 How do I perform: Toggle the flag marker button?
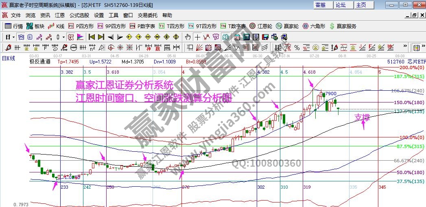click(x=80, y=37)
